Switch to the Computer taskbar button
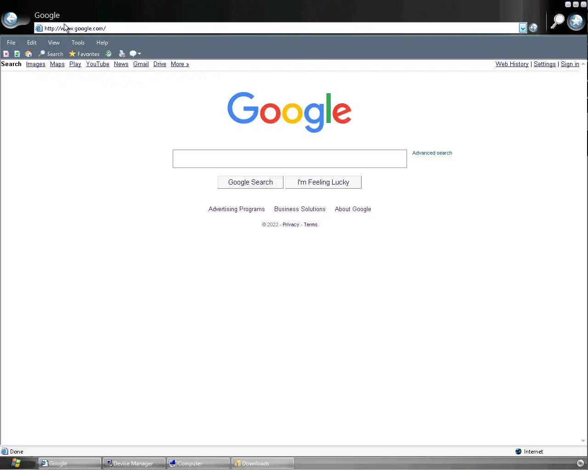Screen dimensions: 588x470 pyautogui.click(x=198, y=464)
